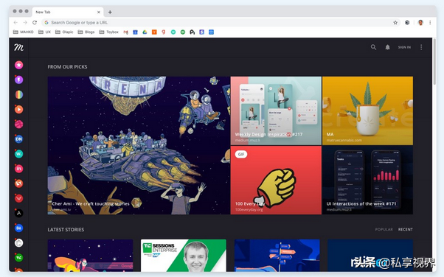Open Chrome profile avatar
This screenshot has height=277, width=444.
(420, 23)
